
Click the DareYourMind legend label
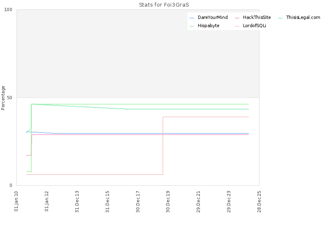[x=213, y=17]
